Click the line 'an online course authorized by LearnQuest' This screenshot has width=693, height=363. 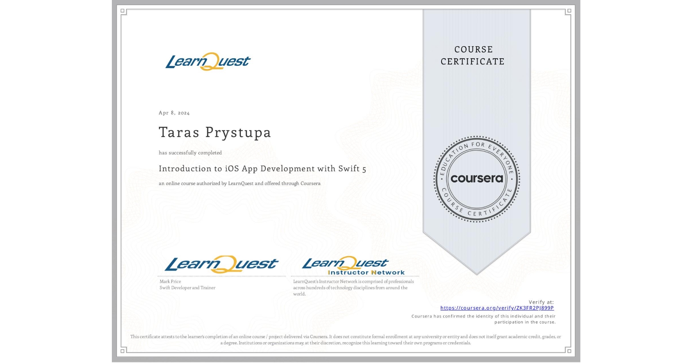pyautogui.click(x=239, y=183)
